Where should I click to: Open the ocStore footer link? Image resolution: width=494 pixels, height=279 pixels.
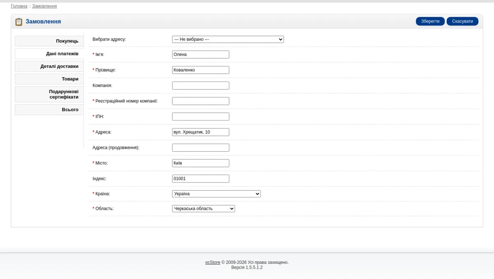click(x=213, y=262)
